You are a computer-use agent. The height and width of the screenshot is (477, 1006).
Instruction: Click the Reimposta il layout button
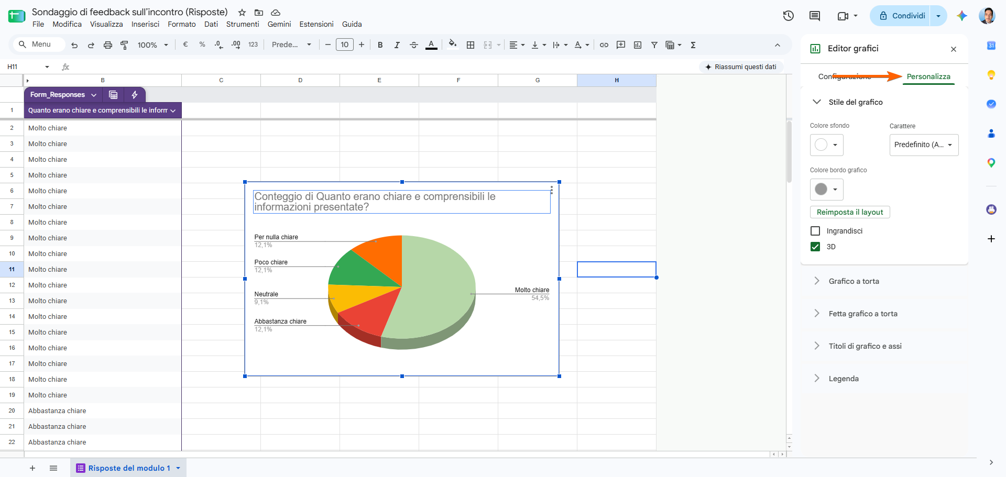tap(850, 212)
